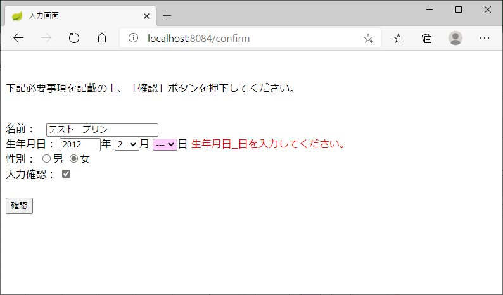Click the 名前 text field
The height and width of the screenshot is (295, 503).
[103, 130]
